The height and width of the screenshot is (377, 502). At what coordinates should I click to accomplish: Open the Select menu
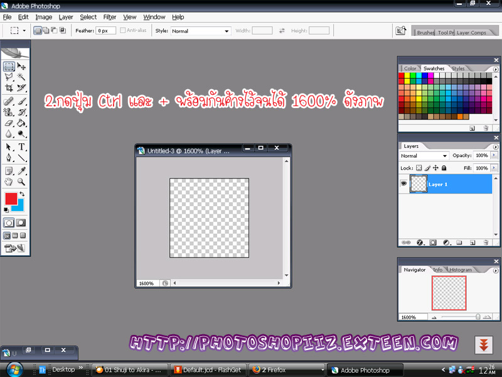88,17
